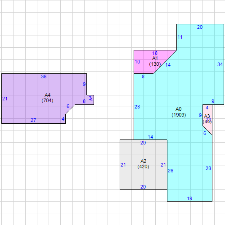Viewport: 225px width, 225px height.
Task: Click the 8 dimension below the A1 shape
Action: click(x=143, y=76)
